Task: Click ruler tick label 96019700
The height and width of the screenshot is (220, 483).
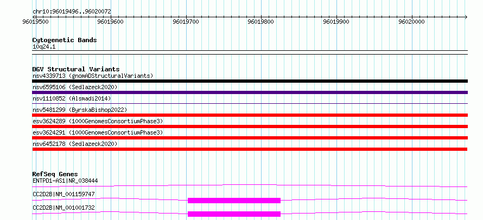Action: point(186,22)
